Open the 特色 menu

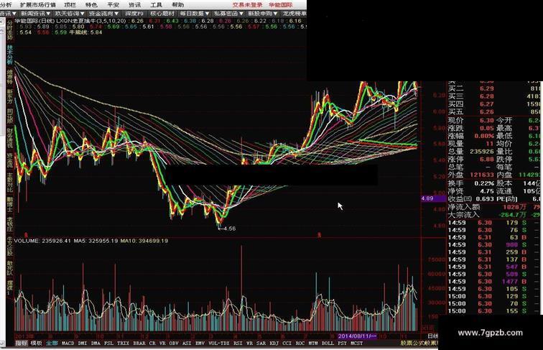(x=91, y=5)
